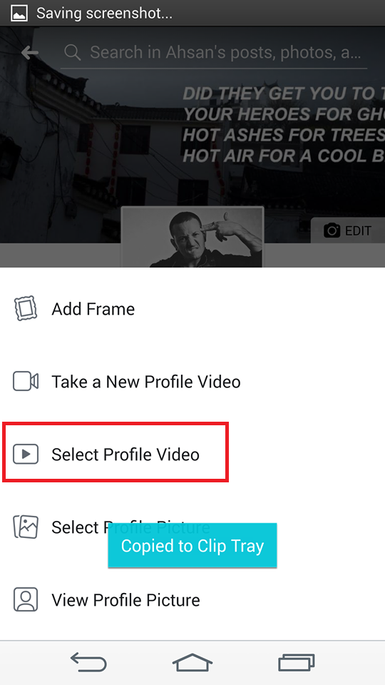Screen dimensions: 385x685
Task: Focus the Search in Ahsan's posts field
Action: (x=214, y=53)
